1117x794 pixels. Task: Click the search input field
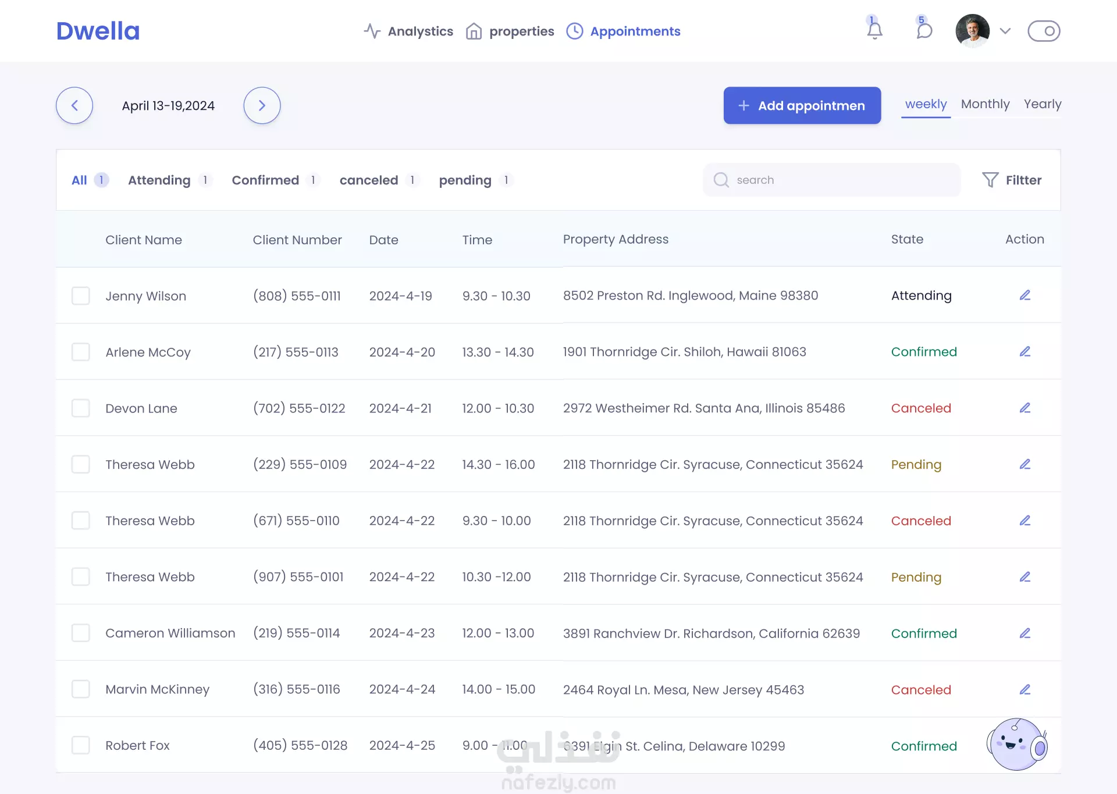(x=838, y=180)
